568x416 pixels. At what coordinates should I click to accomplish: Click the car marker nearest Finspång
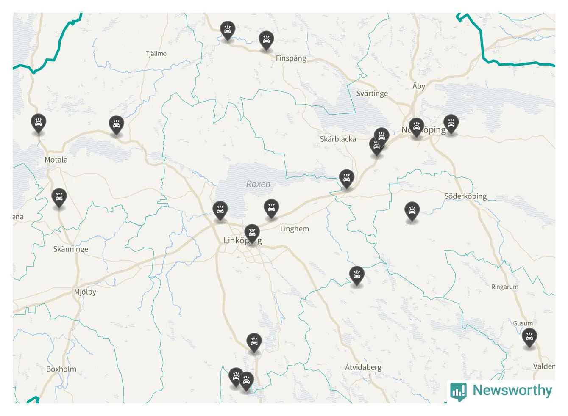click(266, 40)
